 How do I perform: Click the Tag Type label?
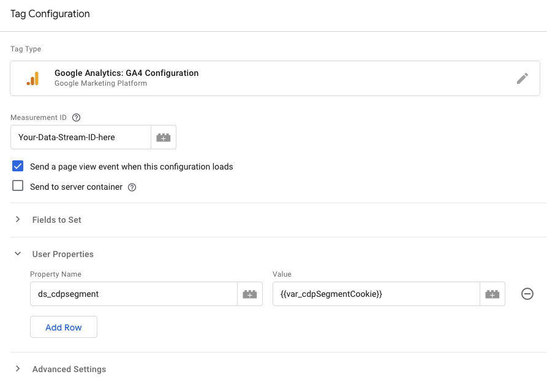point(26,49)
